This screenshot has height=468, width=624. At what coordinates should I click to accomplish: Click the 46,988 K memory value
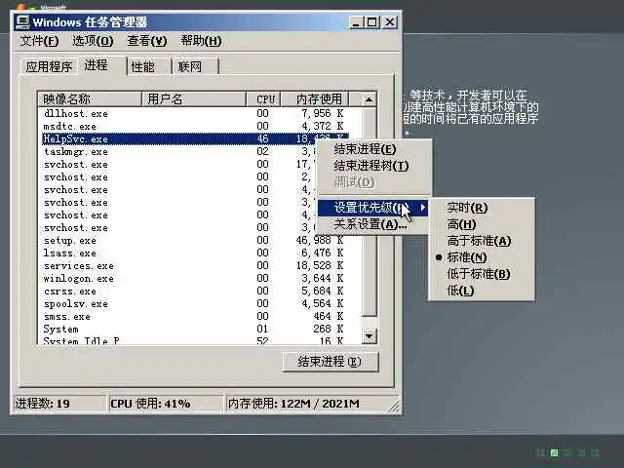pos(320,241)
